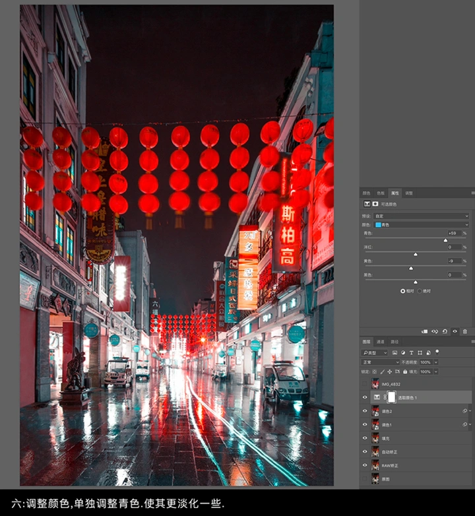Image resolution: width=475 pixels, height=516 pixels.
Task: Open the blend mode 正常 dropdown
Action: point(380,362)
